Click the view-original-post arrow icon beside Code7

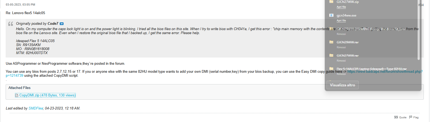(62, 24)
